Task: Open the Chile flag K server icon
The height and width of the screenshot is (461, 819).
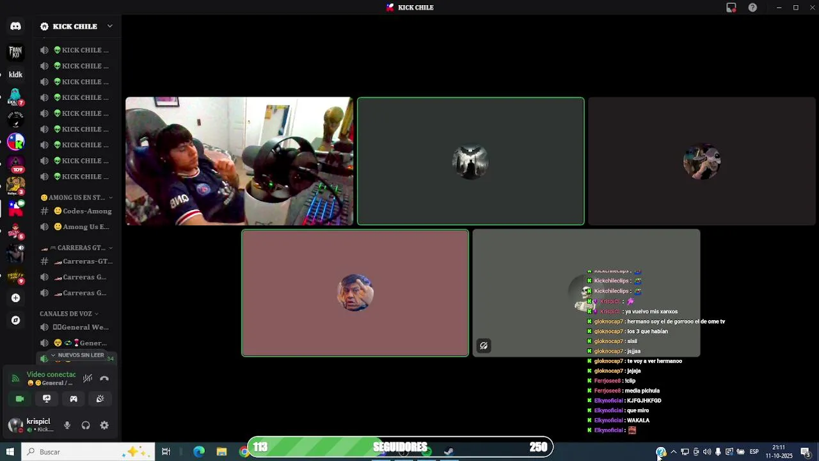Action: [15, 142]
